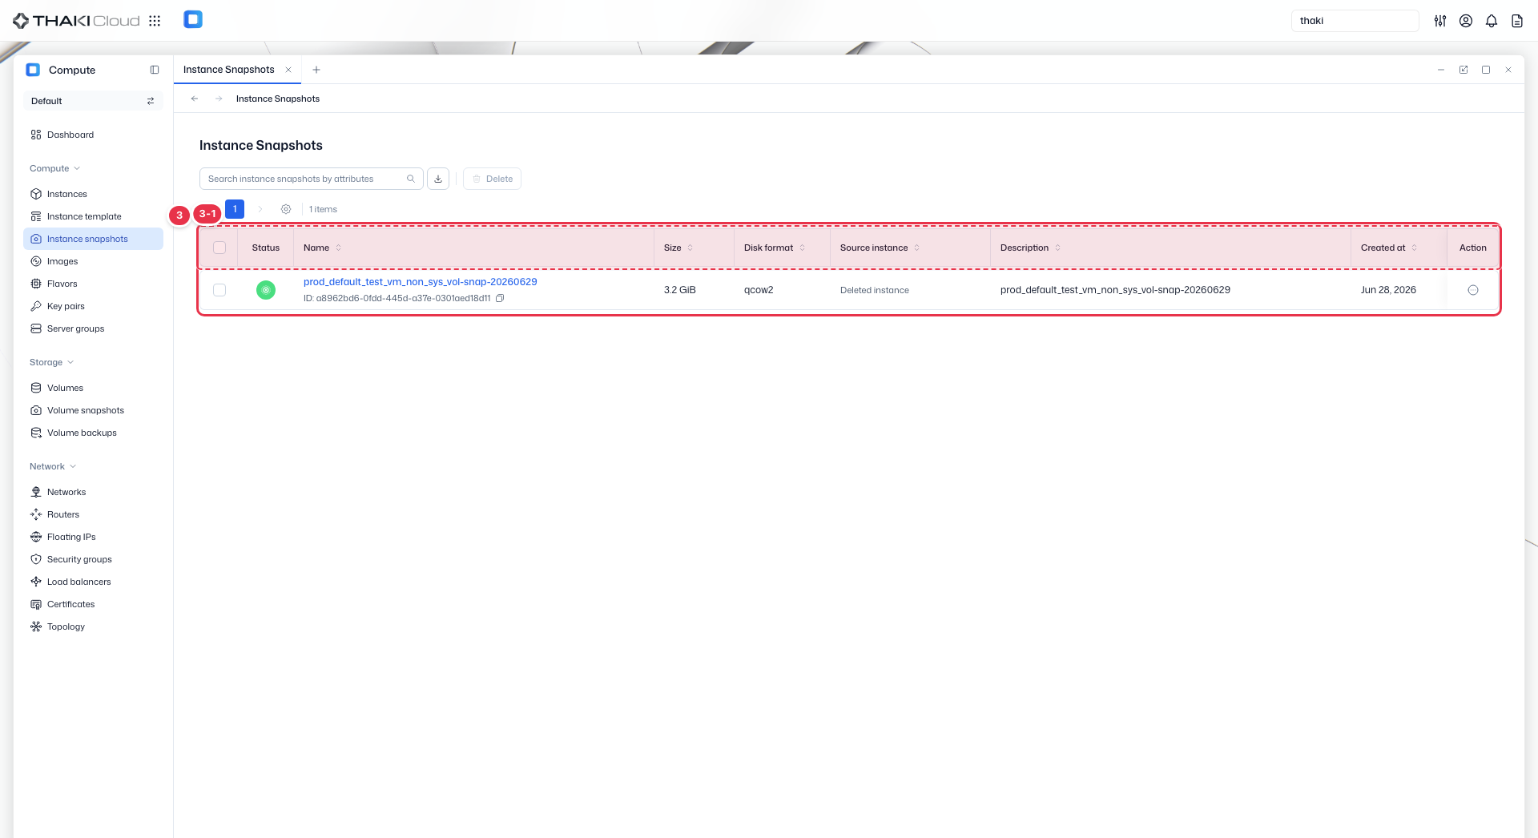The image size is (1538, 838).
Task: Open the app launcher grid icon
Action: point(155,21)
